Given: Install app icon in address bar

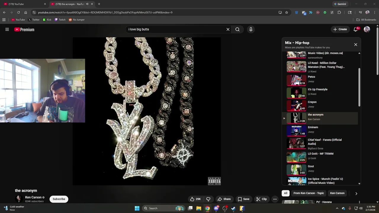Looking at the screenshot, I should (280, 12).
